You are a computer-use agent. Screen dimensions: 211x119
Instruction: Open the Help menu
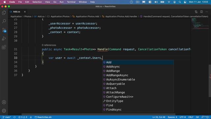92,2
